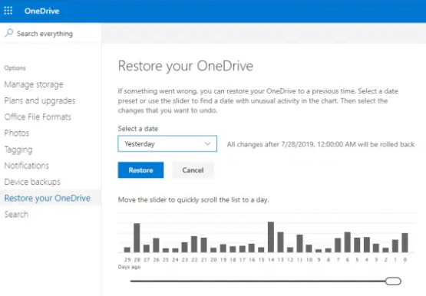Viewport: 426px width, 296px height.
Task: Click the dropdown chevron next to Yesterday
Action: point(207,144)
